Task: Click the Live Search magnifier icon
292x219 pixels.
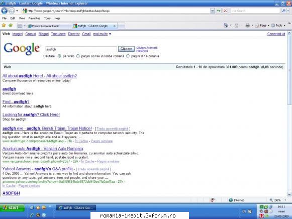Action: coord(283,11)
